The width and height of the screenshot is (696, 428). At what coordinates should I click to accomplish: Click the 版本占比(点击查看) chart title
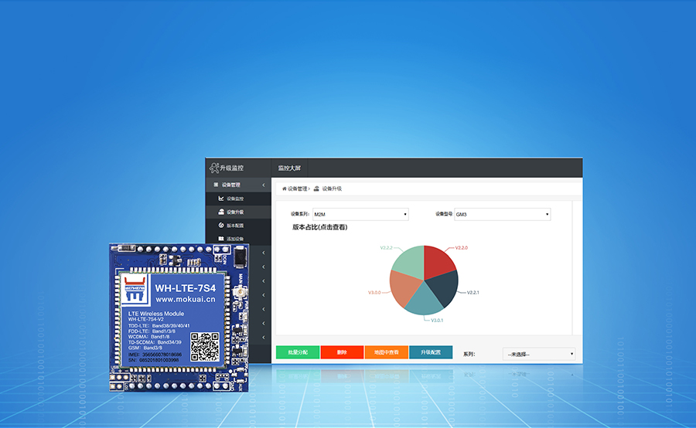click(x=319, y=227)
